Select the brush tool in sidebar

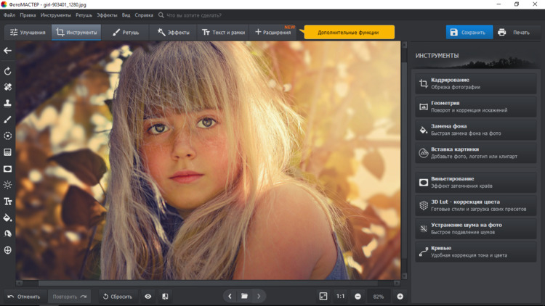(8, 120)
